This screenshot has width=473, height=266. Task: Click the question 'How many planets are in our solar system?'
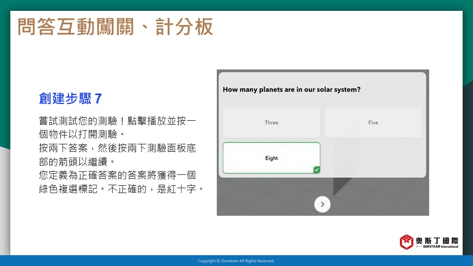291,90
